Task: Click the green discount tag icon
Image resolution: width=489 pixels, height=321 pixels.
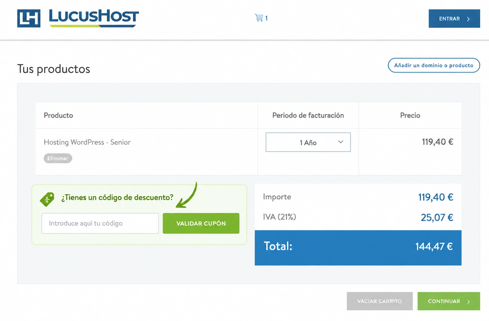Action: tap(47, 199)
